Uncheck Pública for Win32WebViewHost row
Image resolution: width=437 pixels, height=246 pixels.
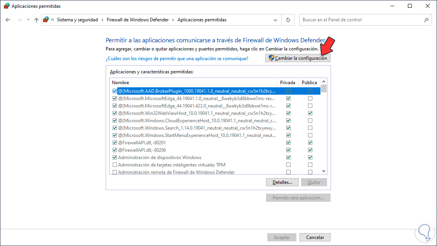click(x=310, y=113)
